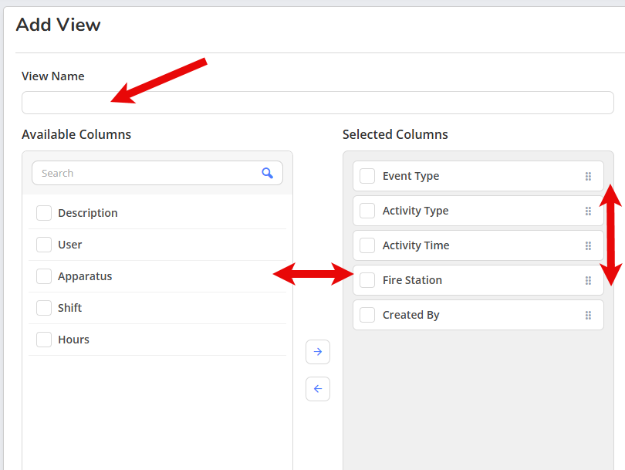Click the Activity Type drag handle
The height and width of the screenshot is (470, 625).
[588, 211]
